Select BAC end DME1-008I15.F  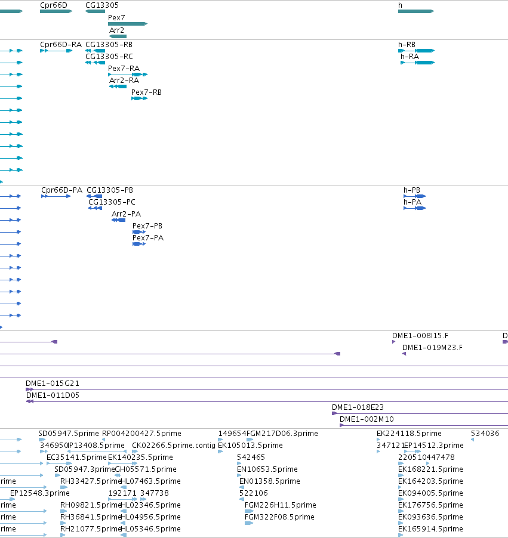[393, 342]
